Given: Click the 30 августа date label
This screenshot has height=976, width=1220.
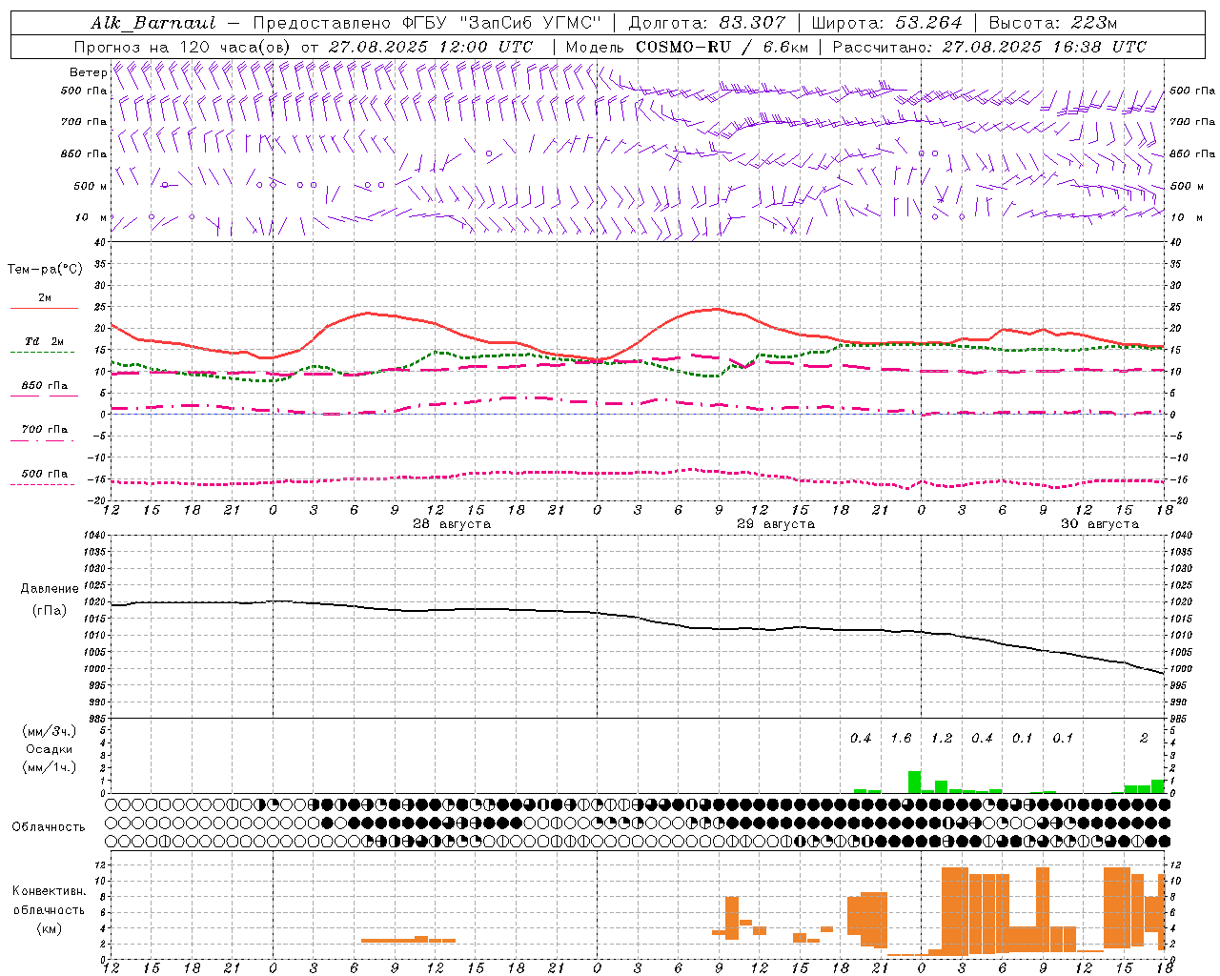Looking at the screenshot, I should click(1100, 524).
